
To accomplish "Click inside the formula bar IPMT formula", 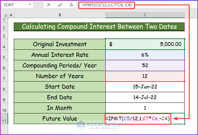I will coord(107,5).
